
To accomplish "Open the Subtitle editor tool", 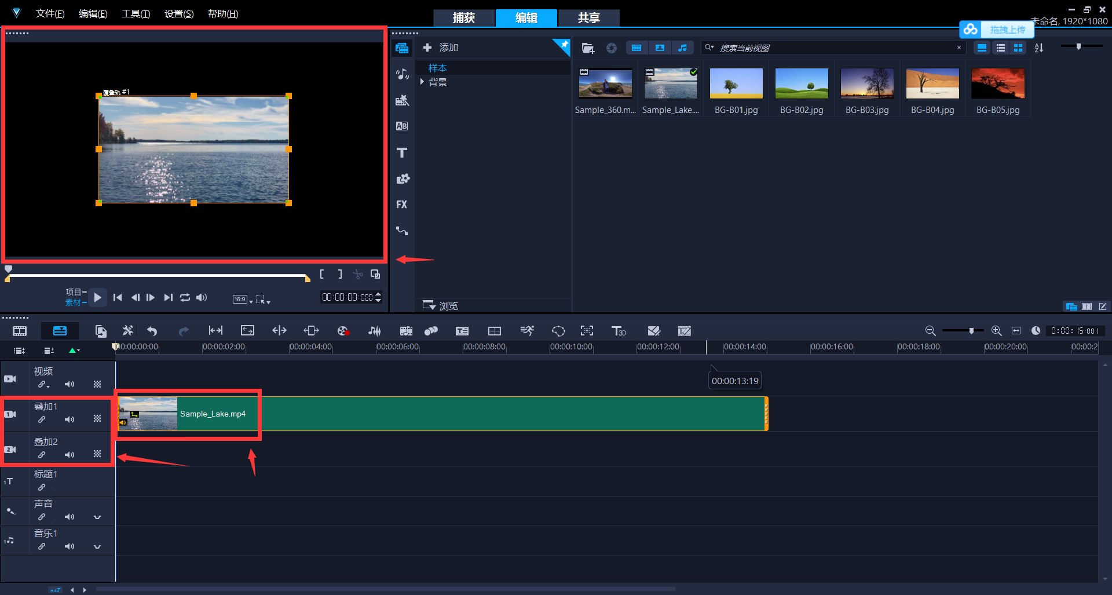I will pos(462,331).
